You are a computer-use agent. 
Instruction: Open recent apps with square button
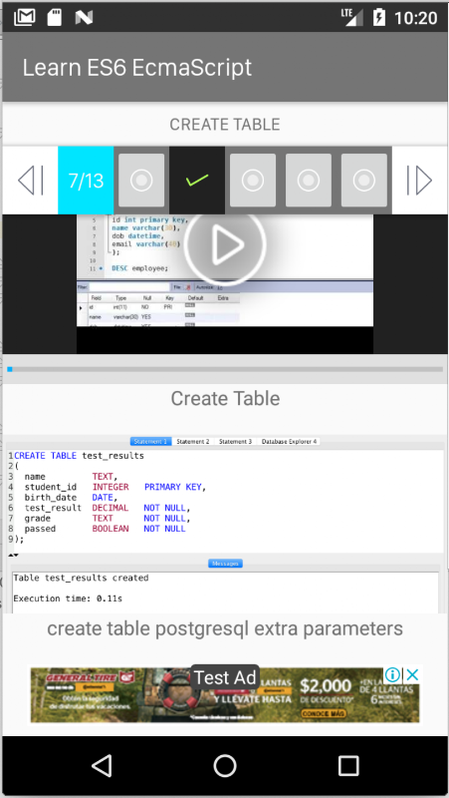tap(348, 765)
